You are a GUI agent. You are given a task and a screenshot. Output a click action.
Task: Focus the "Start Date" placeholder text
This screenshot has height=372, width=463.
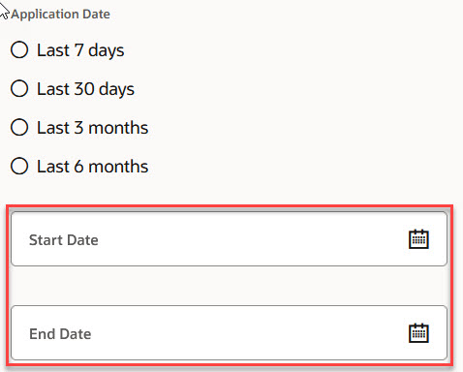pyautogui.click(x=64, y=240)
